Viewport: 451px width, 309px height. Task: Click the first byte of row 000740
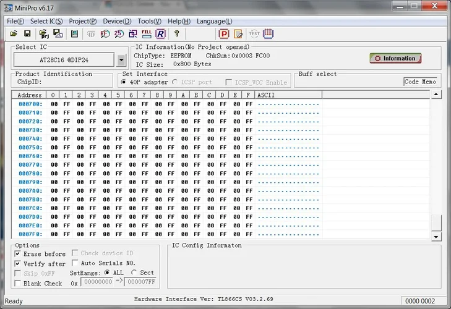click(x=54, y=139)
